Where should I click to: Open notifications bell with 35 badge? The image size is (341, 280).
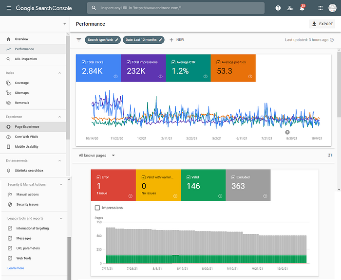302,8
